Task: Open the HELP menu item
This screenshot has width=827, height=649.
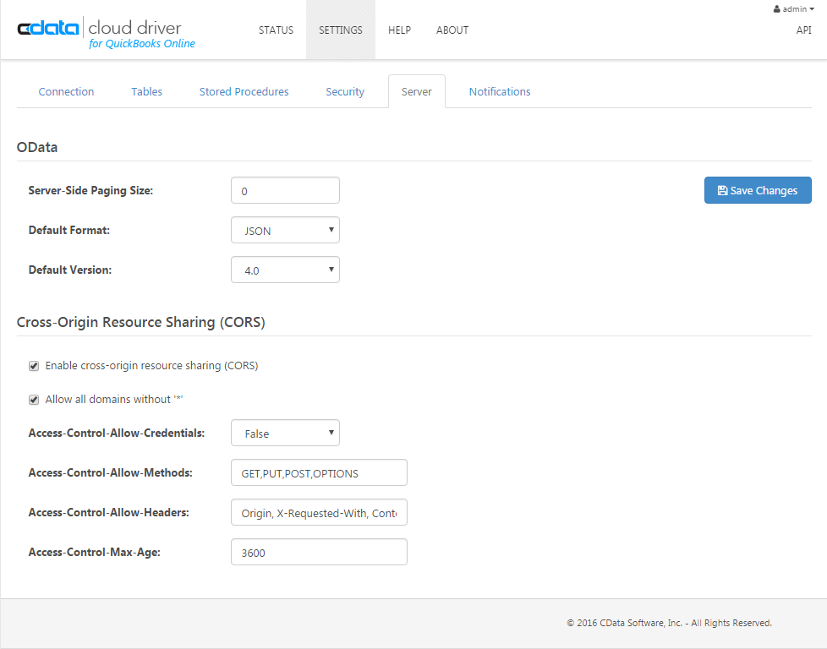Action: point(399,30)
